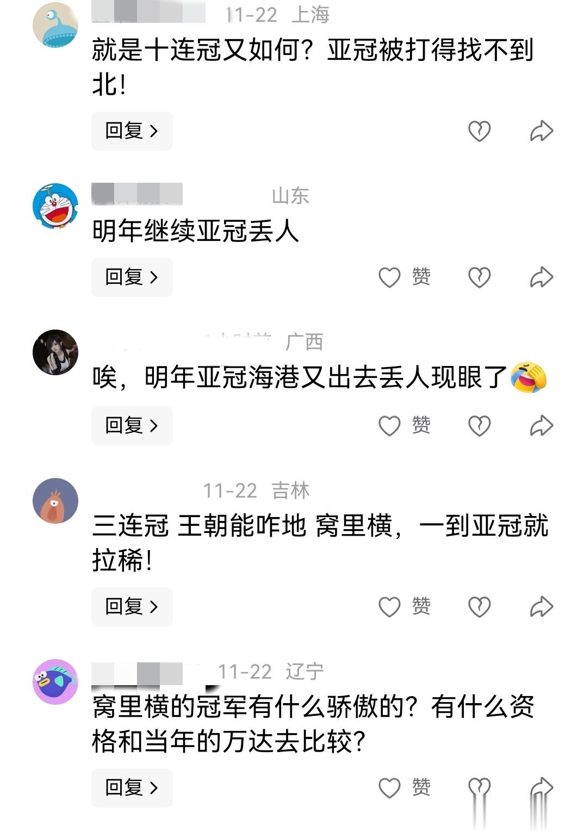Share the 三连冠 王朝 comment
This screenshot has width=572, height=832.
[542, 607]
